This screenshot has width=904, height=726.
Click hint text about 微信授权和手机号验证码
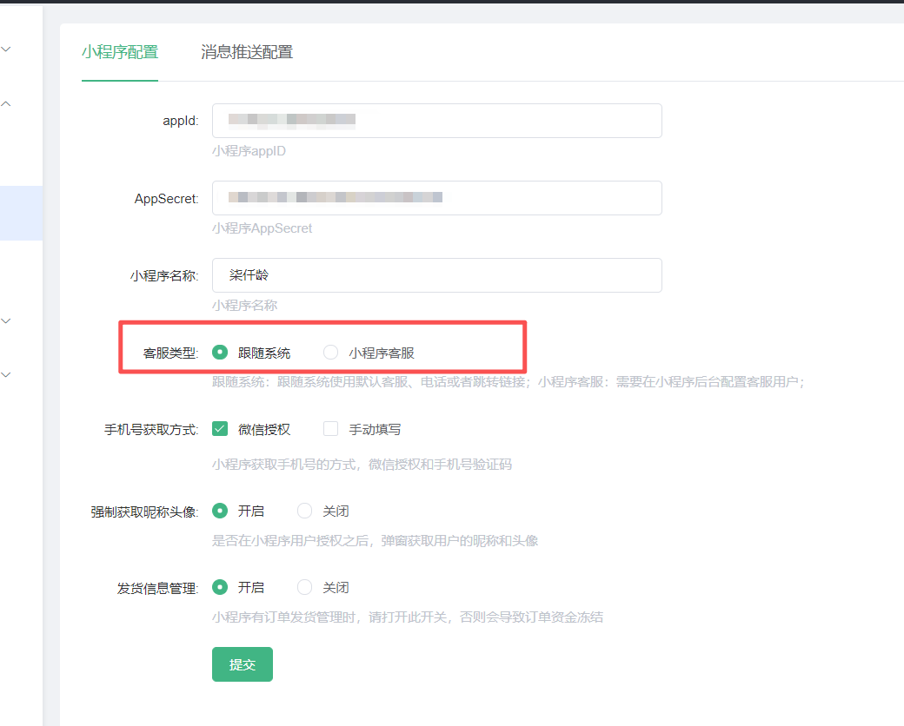click(362, 464)
